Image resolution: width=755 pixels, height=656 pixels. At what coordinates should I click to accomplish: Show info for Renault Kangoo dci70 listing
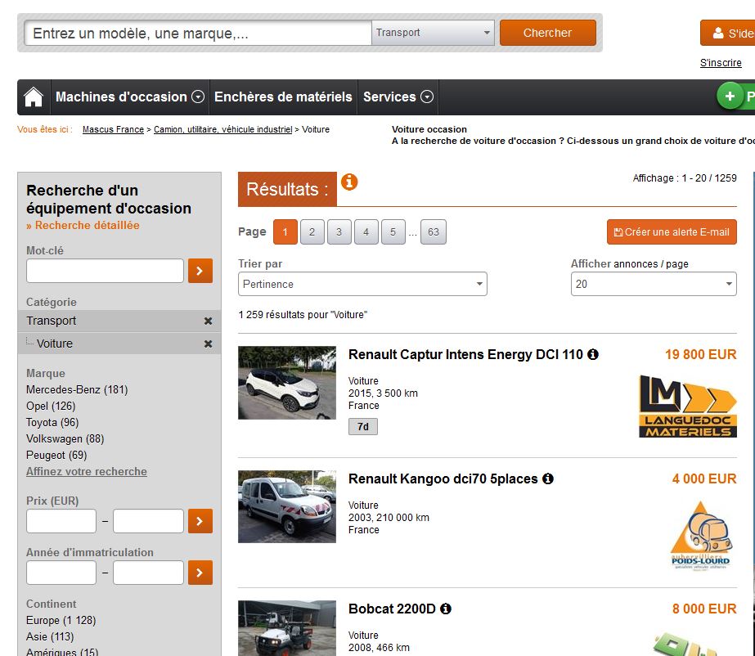[548, 479]
